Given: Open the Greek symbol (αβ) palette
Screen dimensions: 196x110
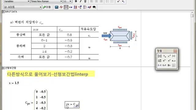Looking at the screenshot, I should pyautogui.click(x=89, y=7).
